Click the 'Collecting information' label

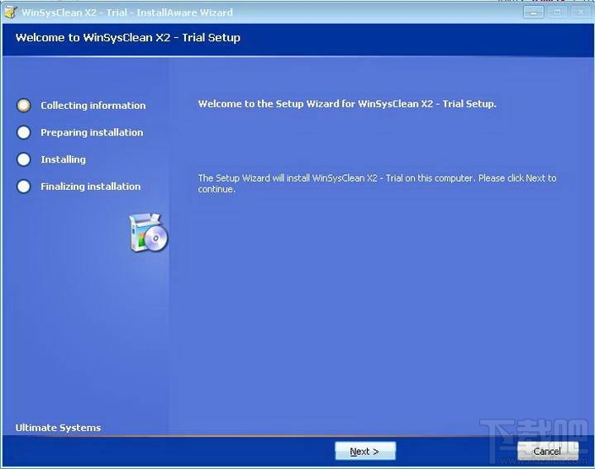point(93,106)
